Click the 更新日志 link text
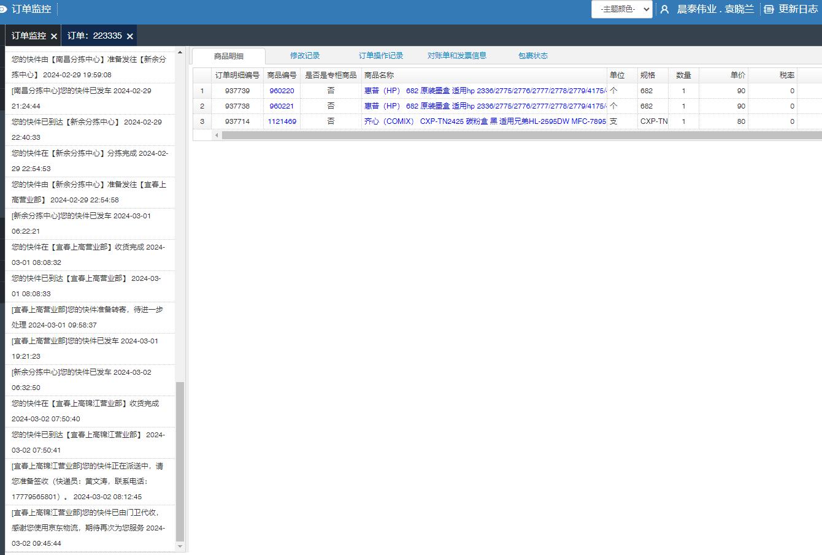This screenshot has width=822, height=555. pos(798,9)
